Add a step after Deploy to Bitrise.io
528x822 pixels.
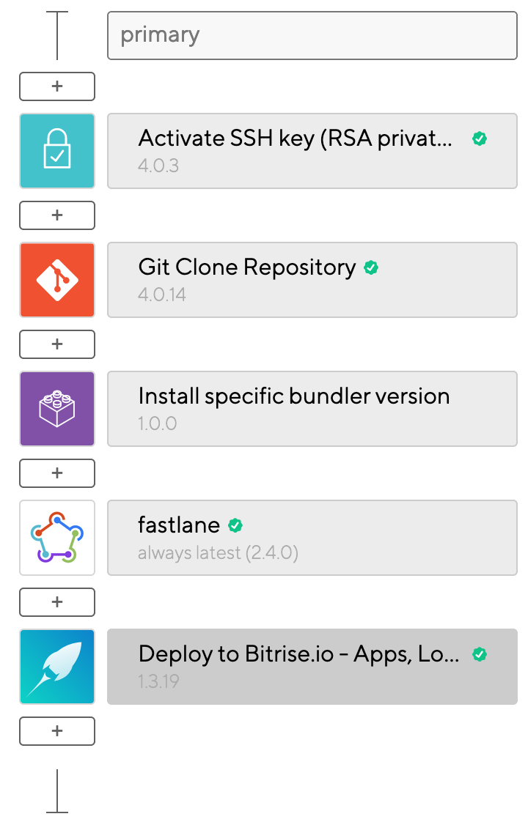[57, 731]
